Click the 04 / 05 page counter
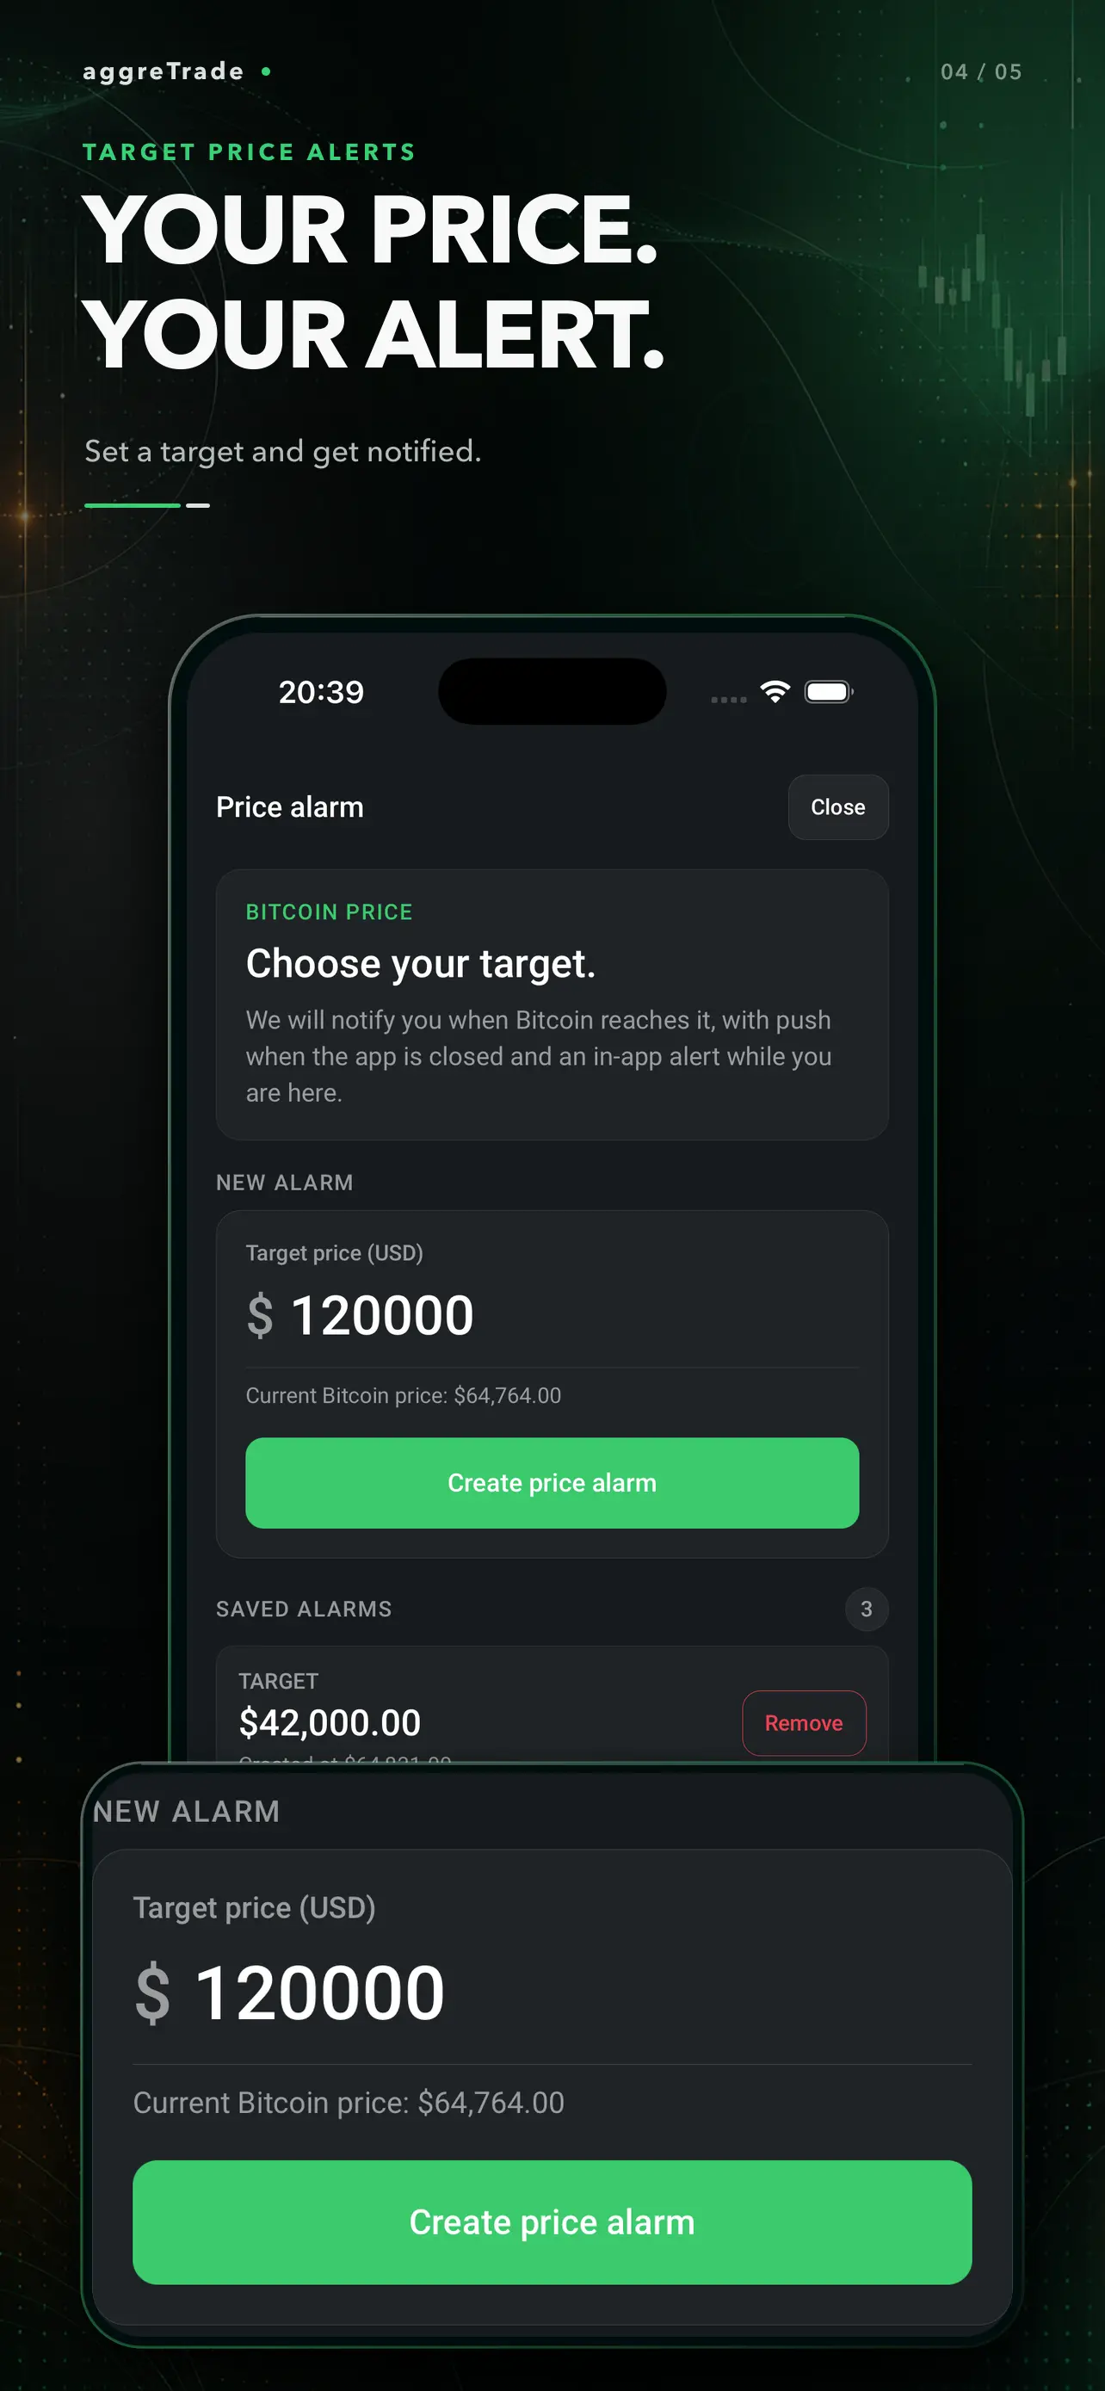1105x2391 pixels. [981, 72]
